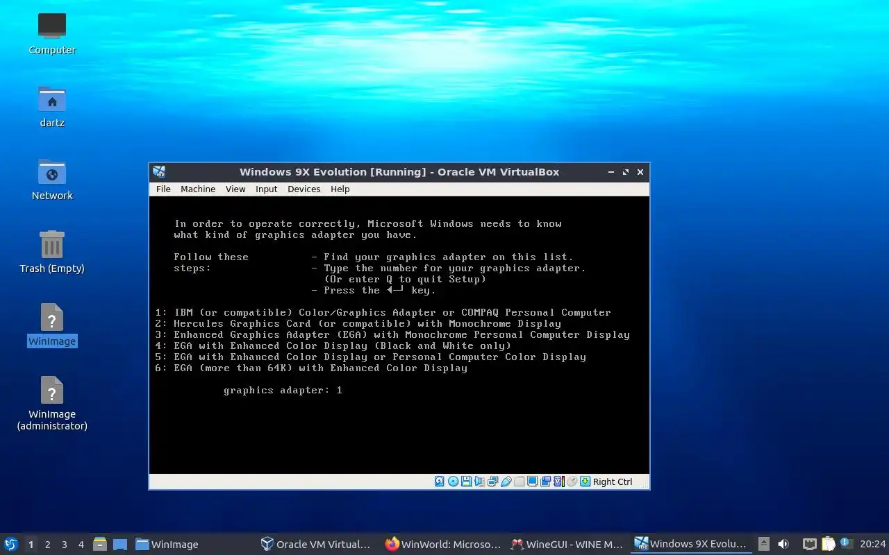Open the clipboard notes tray icon
The height and width of the screenshot is (555, 889).
tap(828, 544)
